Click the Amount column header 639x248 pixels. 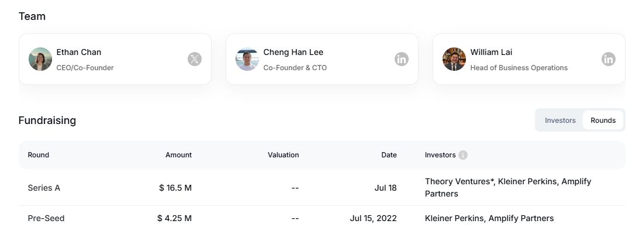click(x=178, y=155)
